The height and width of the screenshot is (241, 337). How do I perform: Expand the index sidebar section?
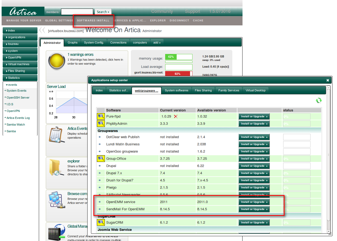20,30
